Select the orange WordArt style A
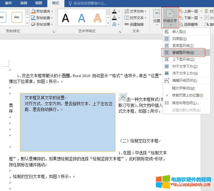This screenshot has width=214, height=191. (97, 18)
